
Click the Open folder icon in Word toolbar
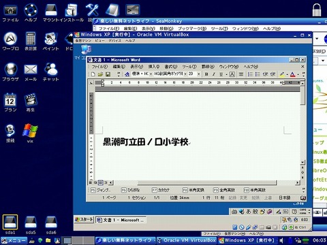100,74
